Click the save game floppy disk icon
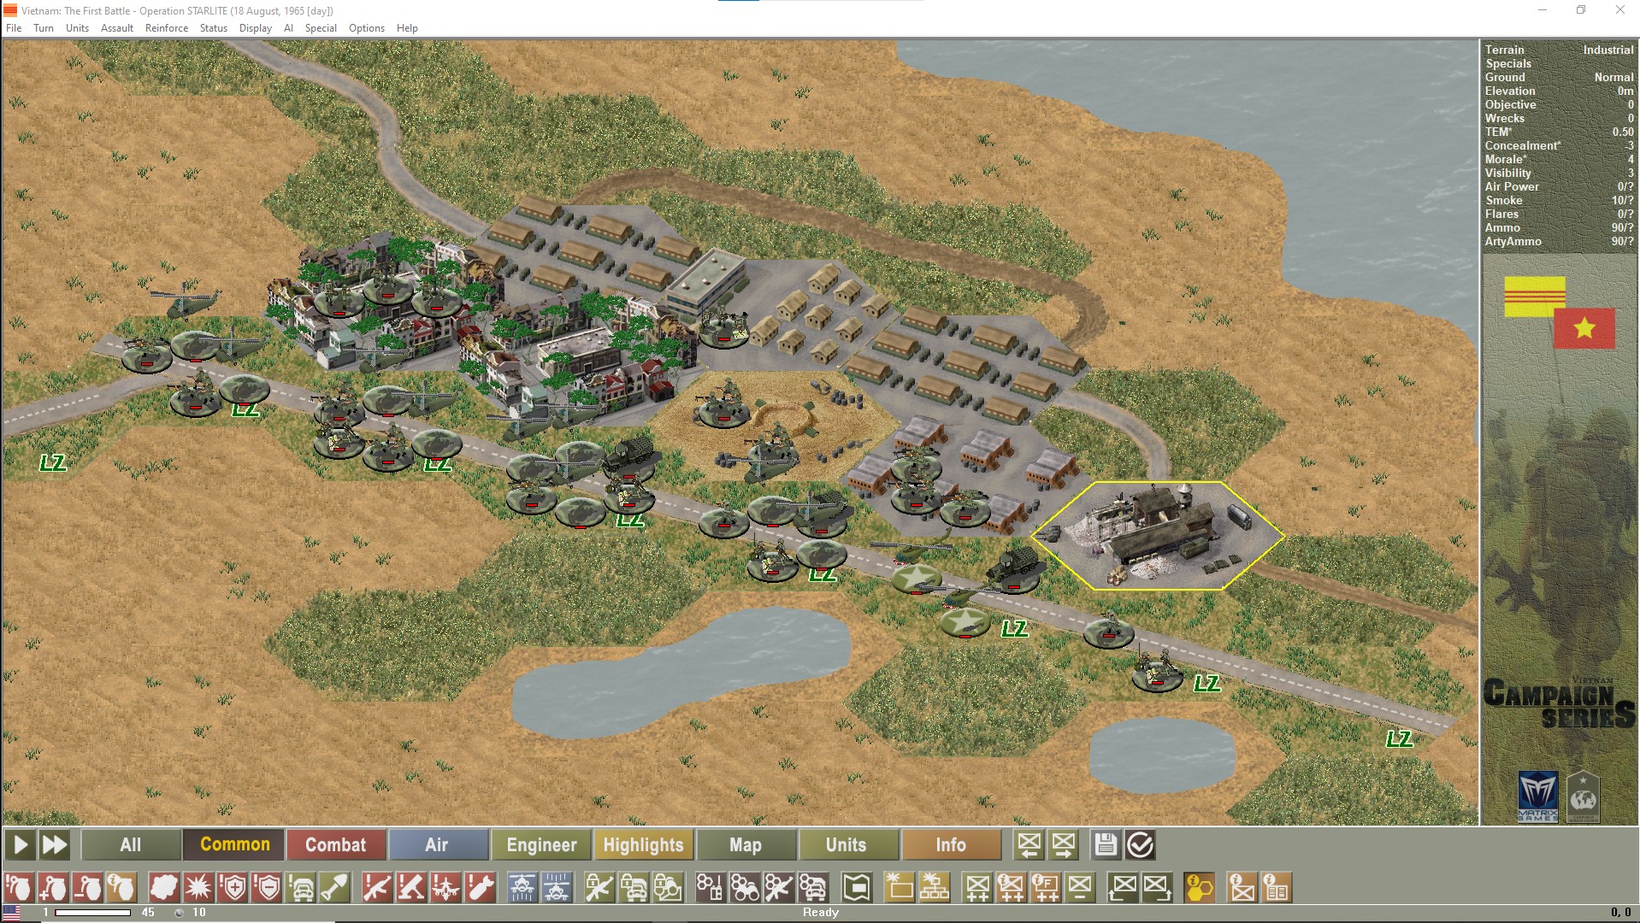 [1106, 844]
